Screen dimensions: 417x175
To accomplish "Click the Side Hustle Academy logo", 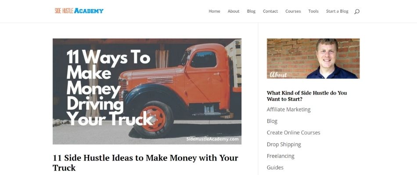I will (79, 11).
